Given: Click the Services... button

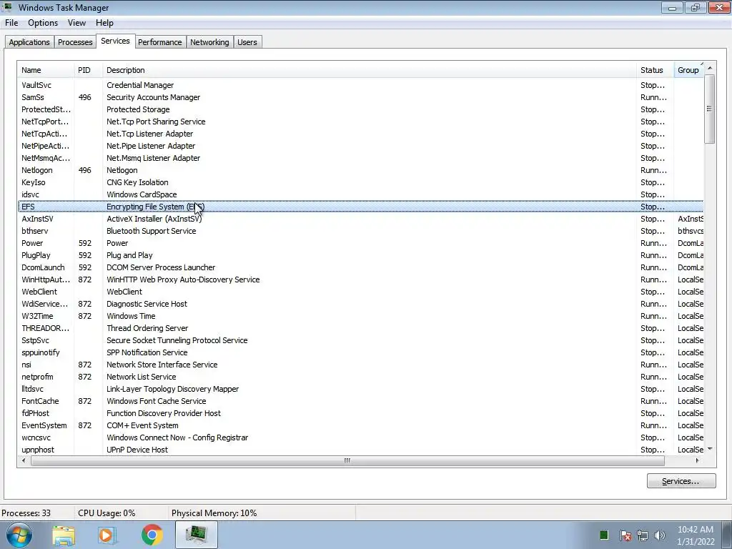Looking at the screenshot, I should 681,481.
